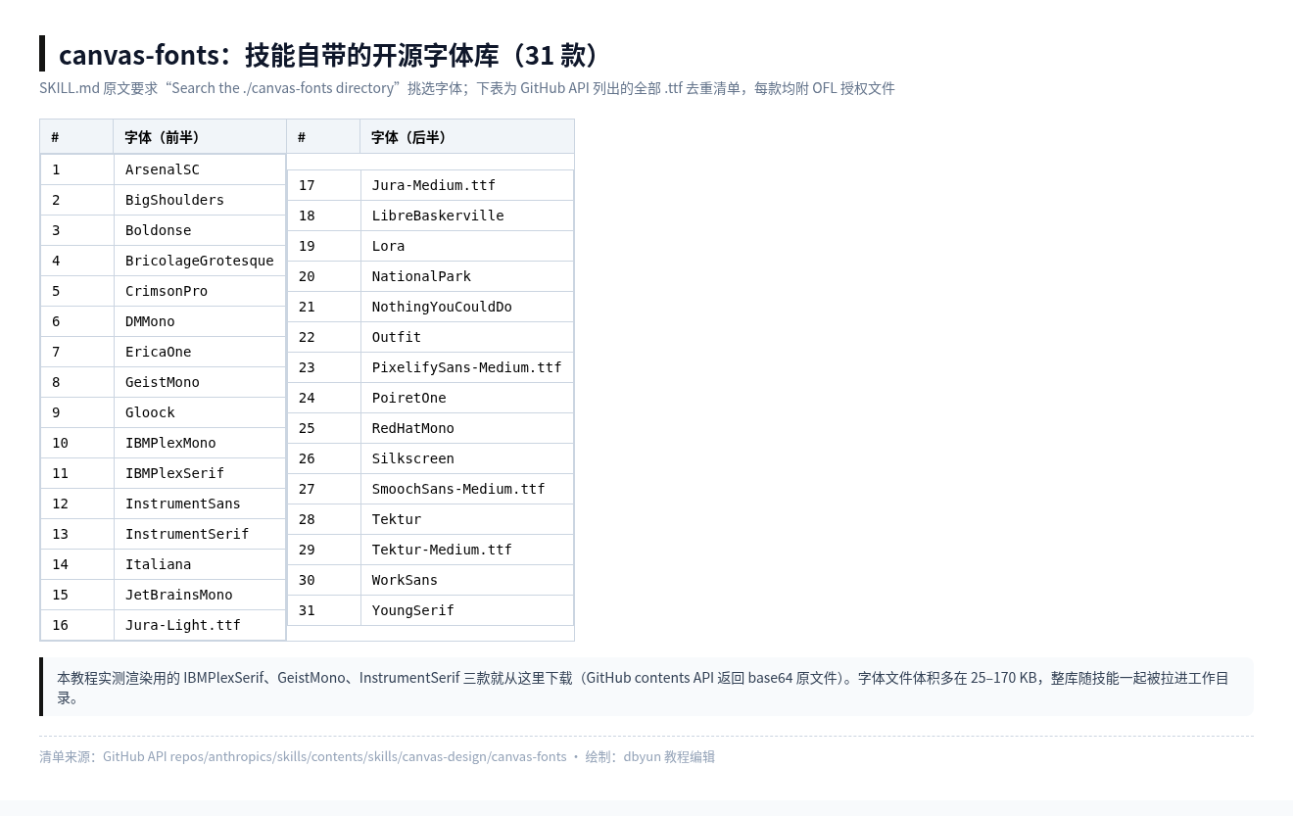Click the canvas-fonts page heading

(329, 55)
